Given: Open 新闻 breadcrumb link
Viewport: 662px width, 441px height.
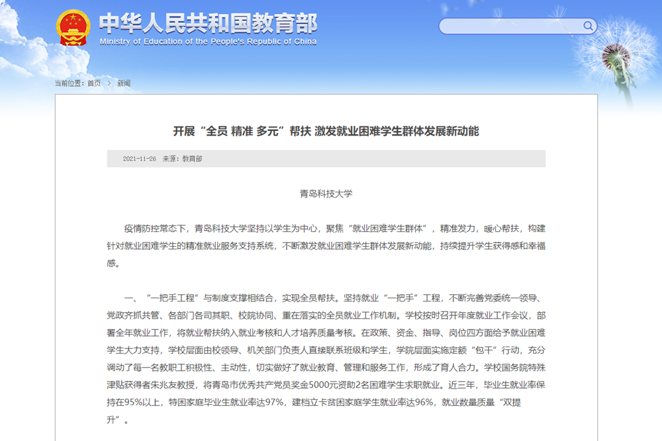Looking at the screenshot, I should [124, 83].
